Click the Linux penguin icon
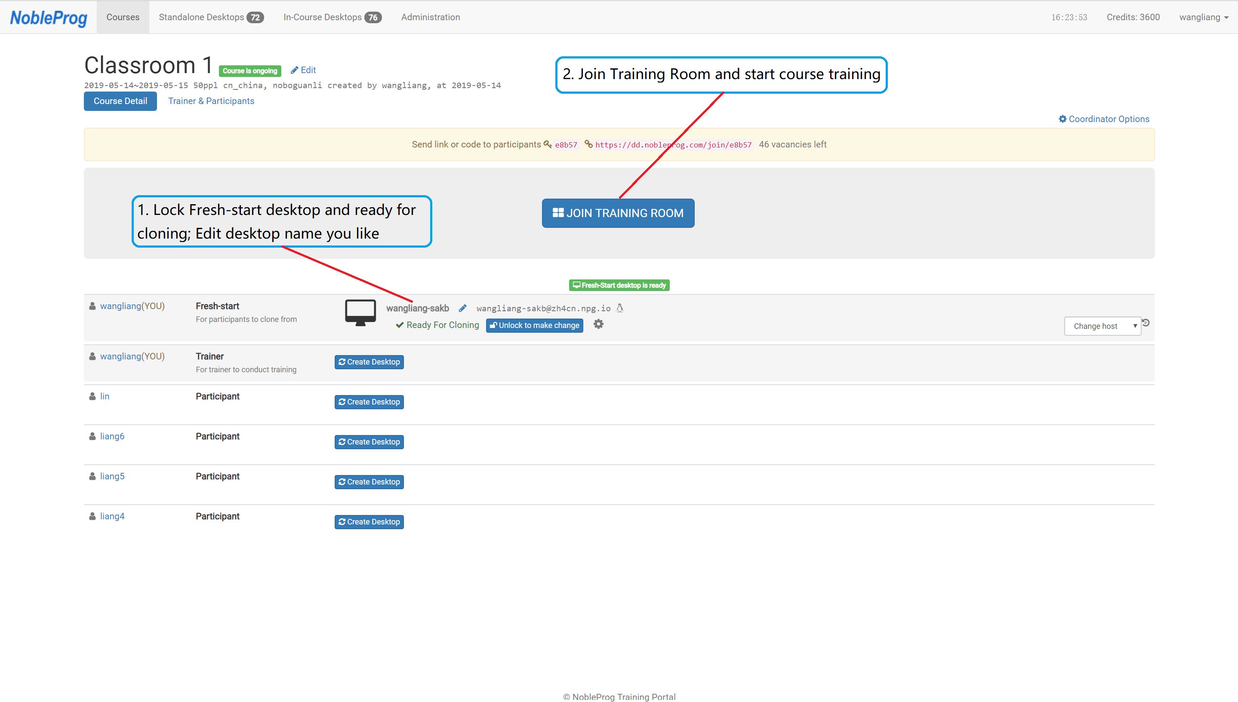The width and height of the screenshot is (1238, 702). tap(620, 308)
